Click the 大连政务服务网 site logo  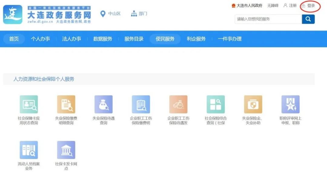pyautogui.click(x=47, y=14)
